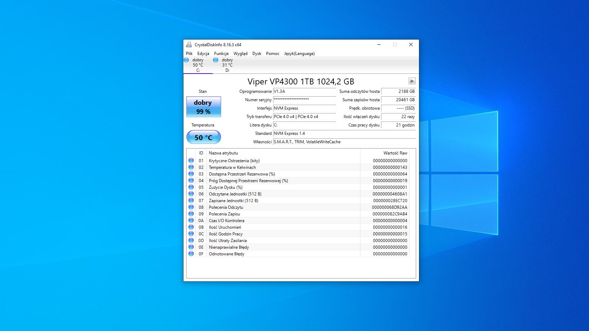The image size is (589, 331).
Task: Click the Nazwa atrybutu column header
Action: [283, 153]
